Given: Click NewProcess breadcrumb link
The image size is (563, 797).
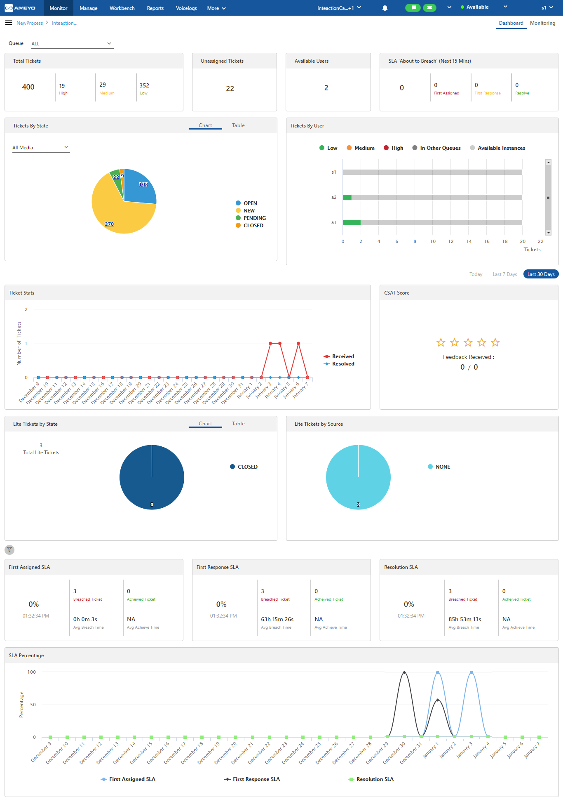Looking at the screenshot, I should (x=30, y=23).
